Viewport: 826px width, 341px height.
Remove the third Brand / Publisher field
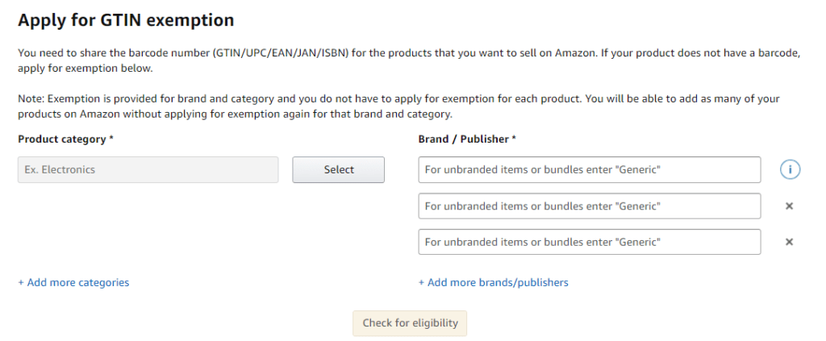pyautogui.click(x=790, y=242)
